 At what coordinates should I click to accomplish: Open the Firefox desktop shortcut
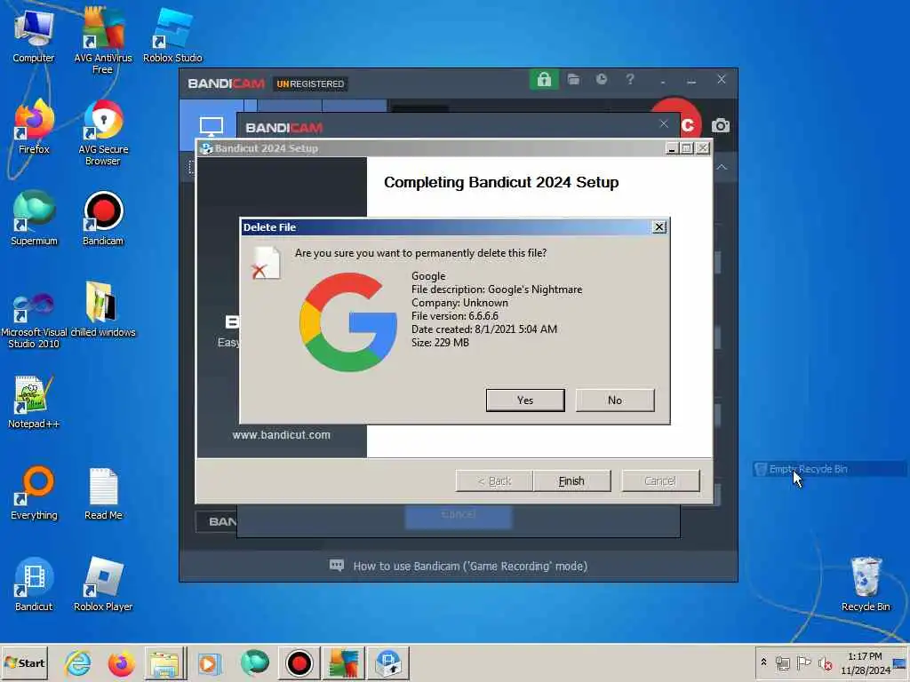click(x=34, y=128)
